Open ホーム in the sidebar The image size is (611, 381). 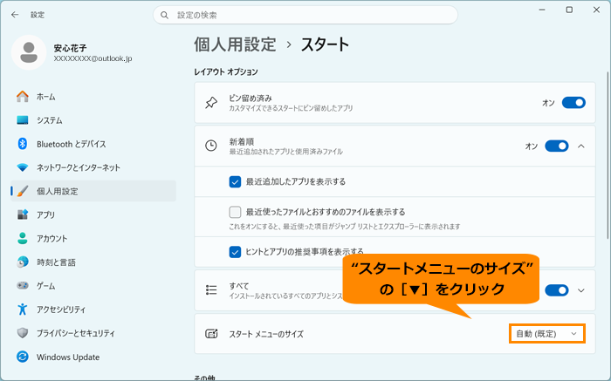click(93, 97)
